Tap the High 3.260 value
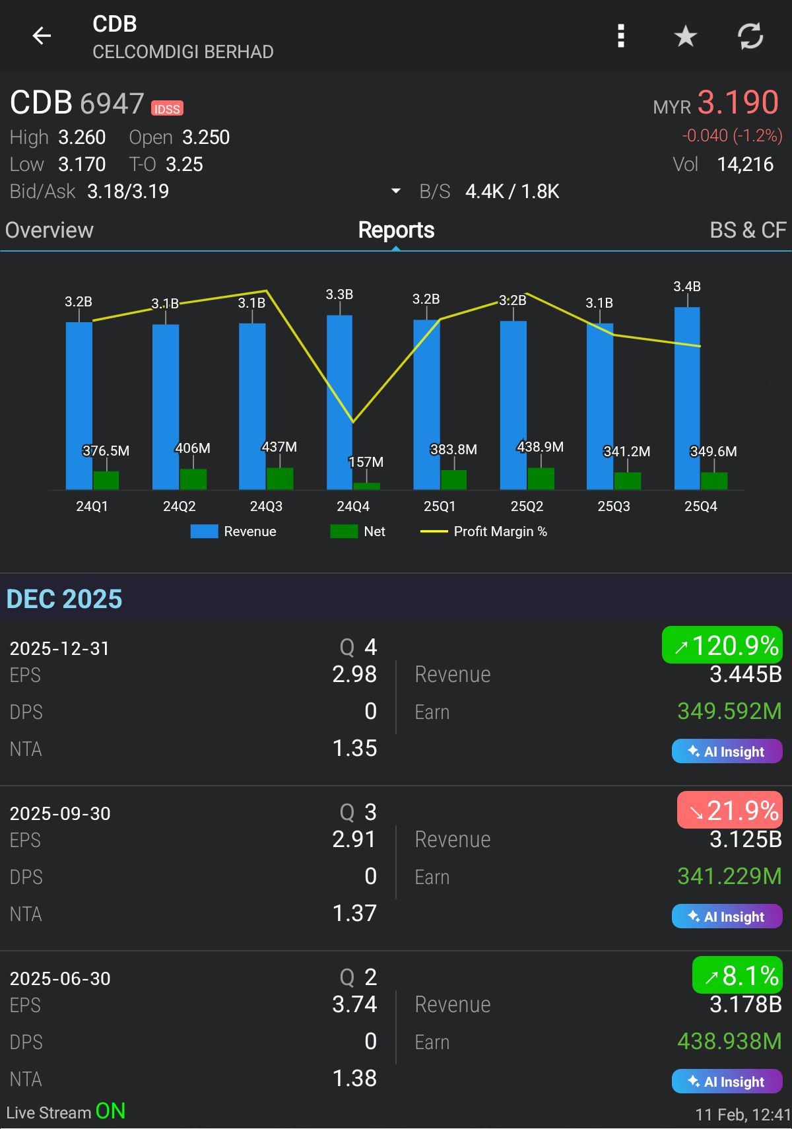The height and width of the screenshot is (1129, 792). [x=82, y=137]
